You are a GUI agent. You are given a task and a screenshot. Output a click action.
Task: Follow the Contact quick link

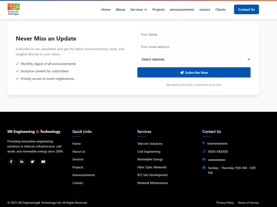coord(78,183)
